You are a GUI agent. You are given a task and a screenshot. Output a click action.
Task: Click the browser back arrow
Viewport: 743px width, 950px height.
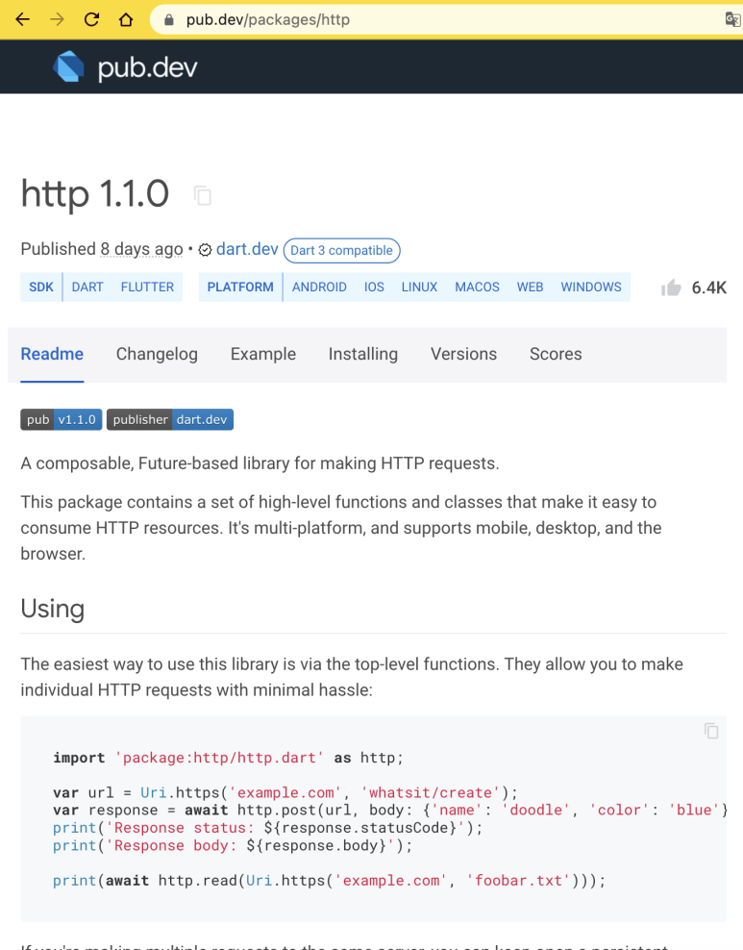tap(22, 20)
